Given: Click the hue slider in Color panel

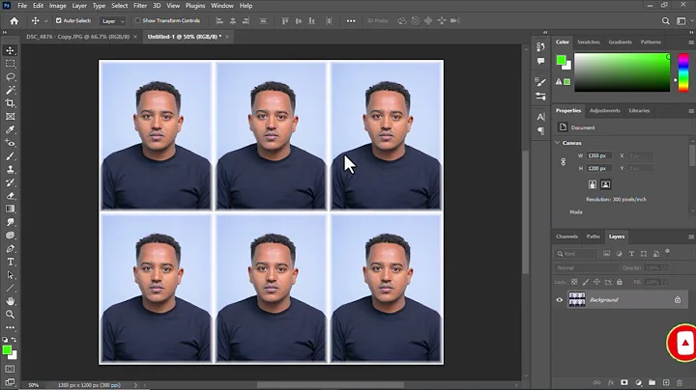Looking at the screenshot, I should coord(683,72).
